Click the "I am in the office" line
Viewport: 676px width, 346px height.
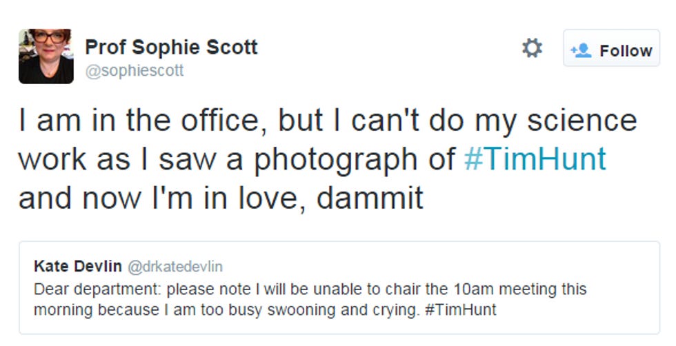[328, 121]
